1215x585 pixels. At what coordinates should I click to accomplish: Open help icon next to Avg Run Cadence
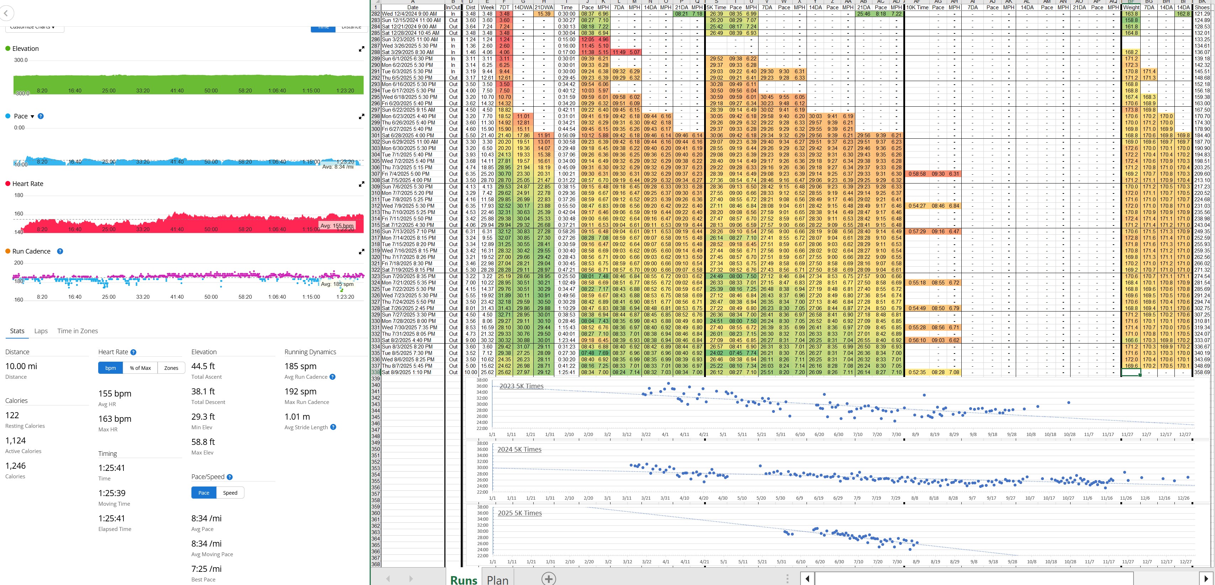(x=333, y=377)
